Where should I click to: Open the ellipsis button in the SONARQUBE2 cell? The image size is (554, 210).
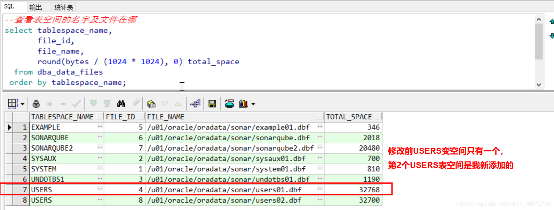(100, 147)
